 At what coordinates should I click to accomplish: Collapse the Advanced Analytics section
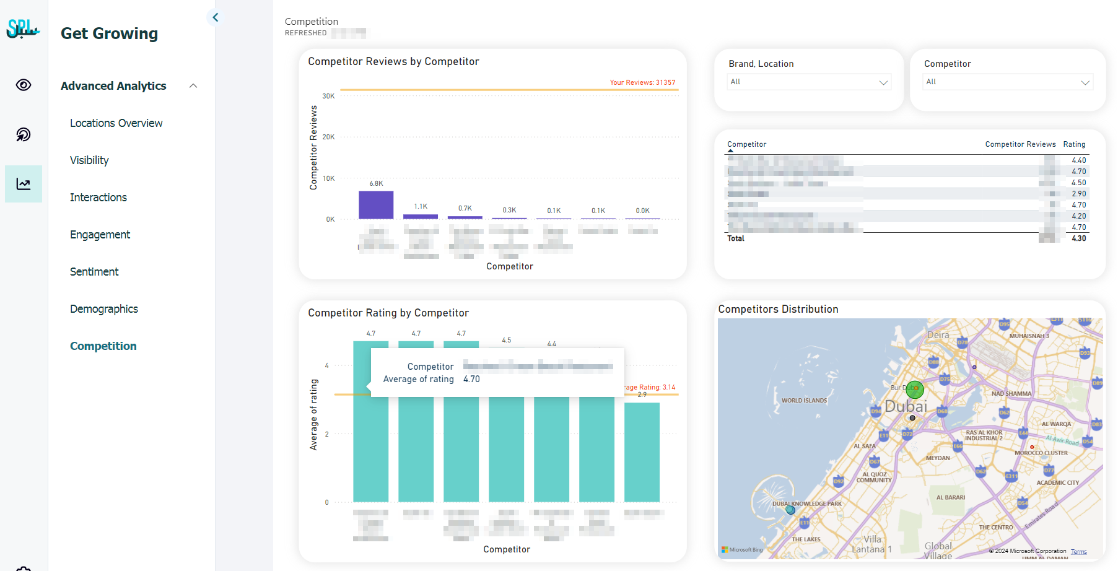193,86
